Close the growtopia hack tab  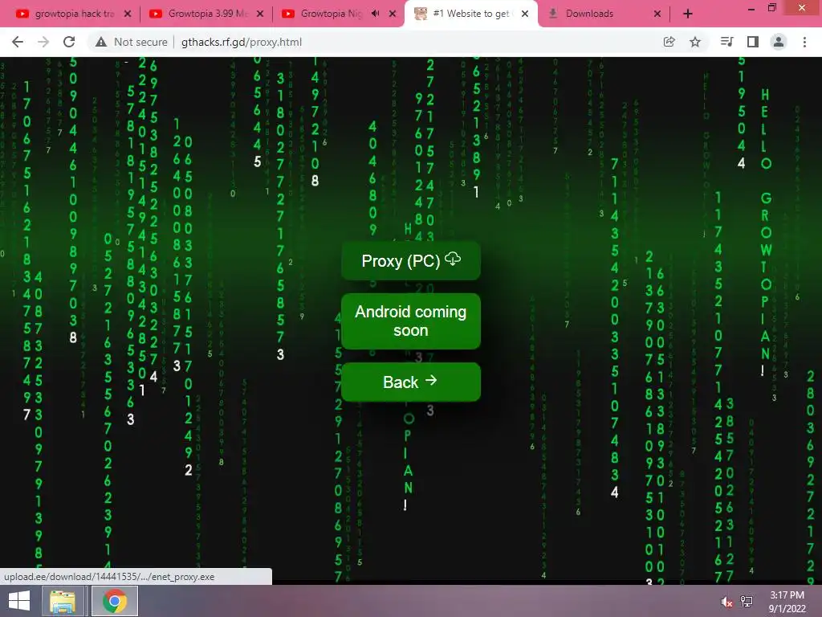click(x=128, y=14)
